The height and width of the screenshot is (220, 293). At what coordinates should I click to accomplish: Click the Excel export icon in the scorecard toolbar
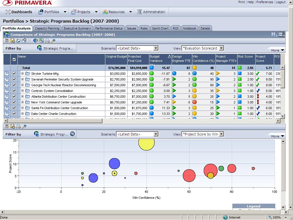[x=41, y=41]
